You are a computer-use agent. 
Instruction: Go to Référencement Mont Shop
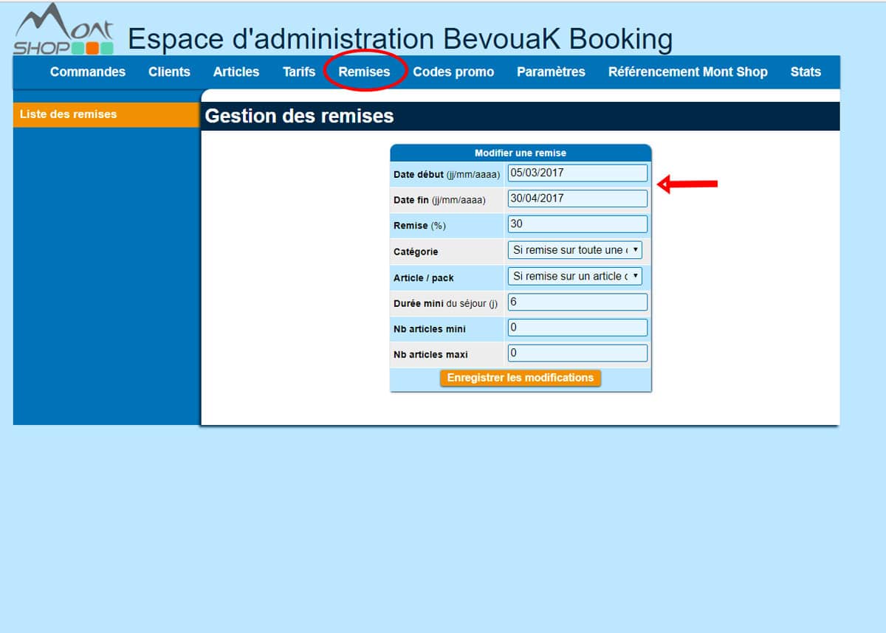point(687,72)
